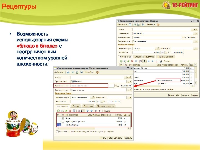This screenshot has width=200, height=150.
Task: Open unit selection beside Количество in Тесто window
Action: pyautogui.click(x=102, y=102)
